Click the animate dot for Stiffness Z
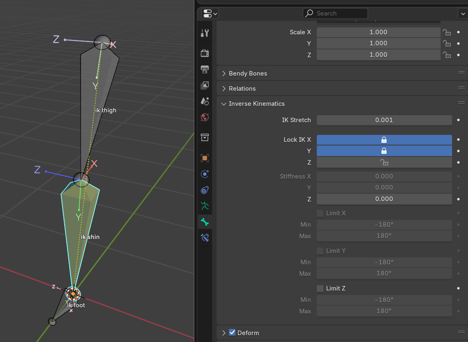 click(x=459, y=199)
